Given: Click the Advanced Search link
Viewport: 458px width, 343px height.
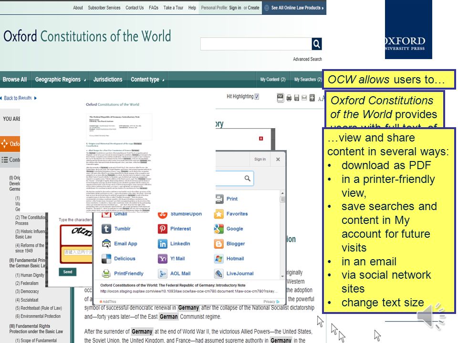Looking at the screenshot, I should (x=307, y=59).
